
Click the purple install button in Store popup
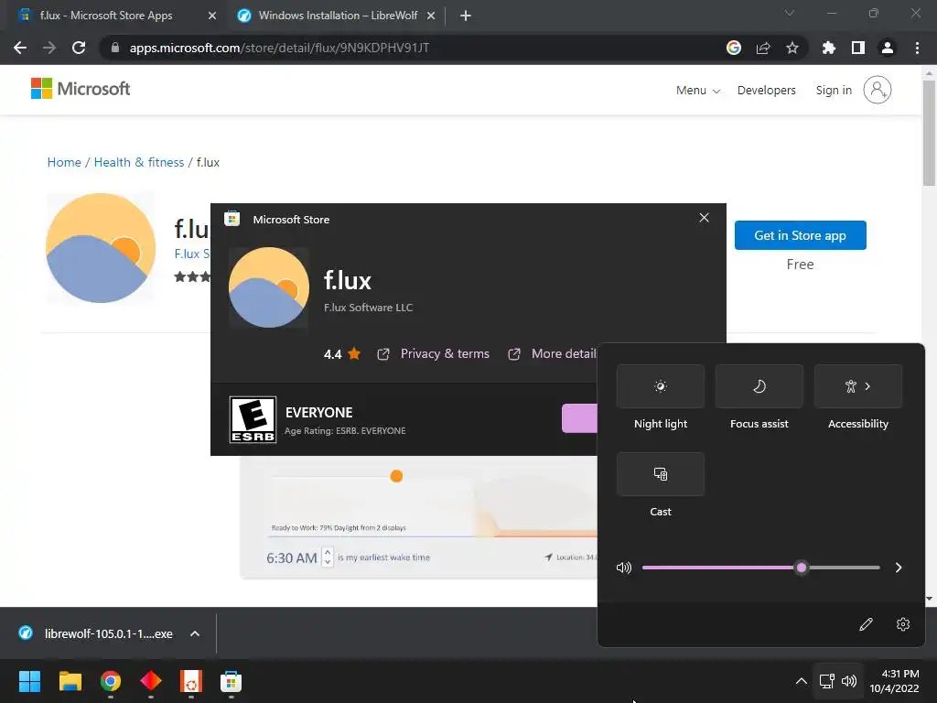579,417
